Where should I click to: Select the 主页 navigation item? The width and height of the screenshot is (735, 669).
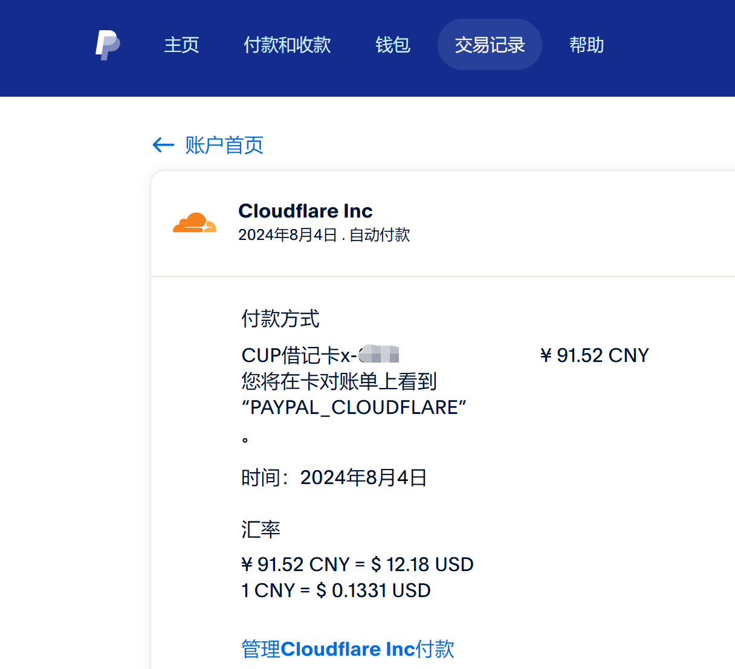coord(181,45)
